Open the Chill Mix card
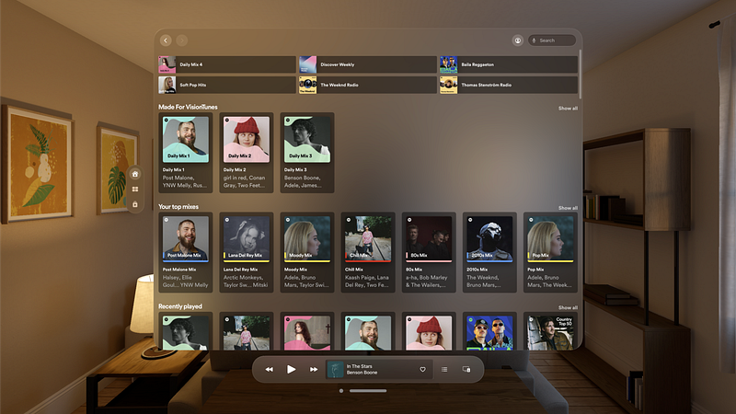The image size is (736, 414). coord(368,252)
